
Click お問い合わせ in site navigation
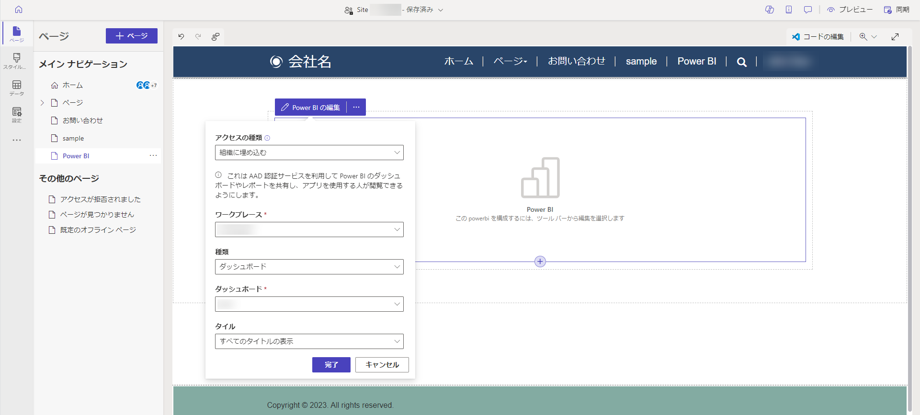(577, 61)
